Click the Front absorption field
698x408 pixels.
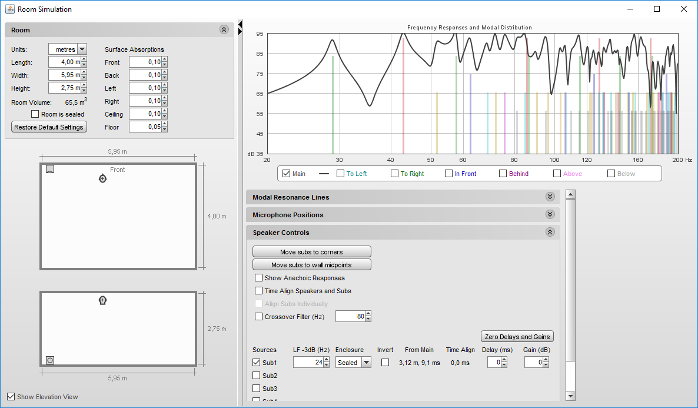pos(145,62)
